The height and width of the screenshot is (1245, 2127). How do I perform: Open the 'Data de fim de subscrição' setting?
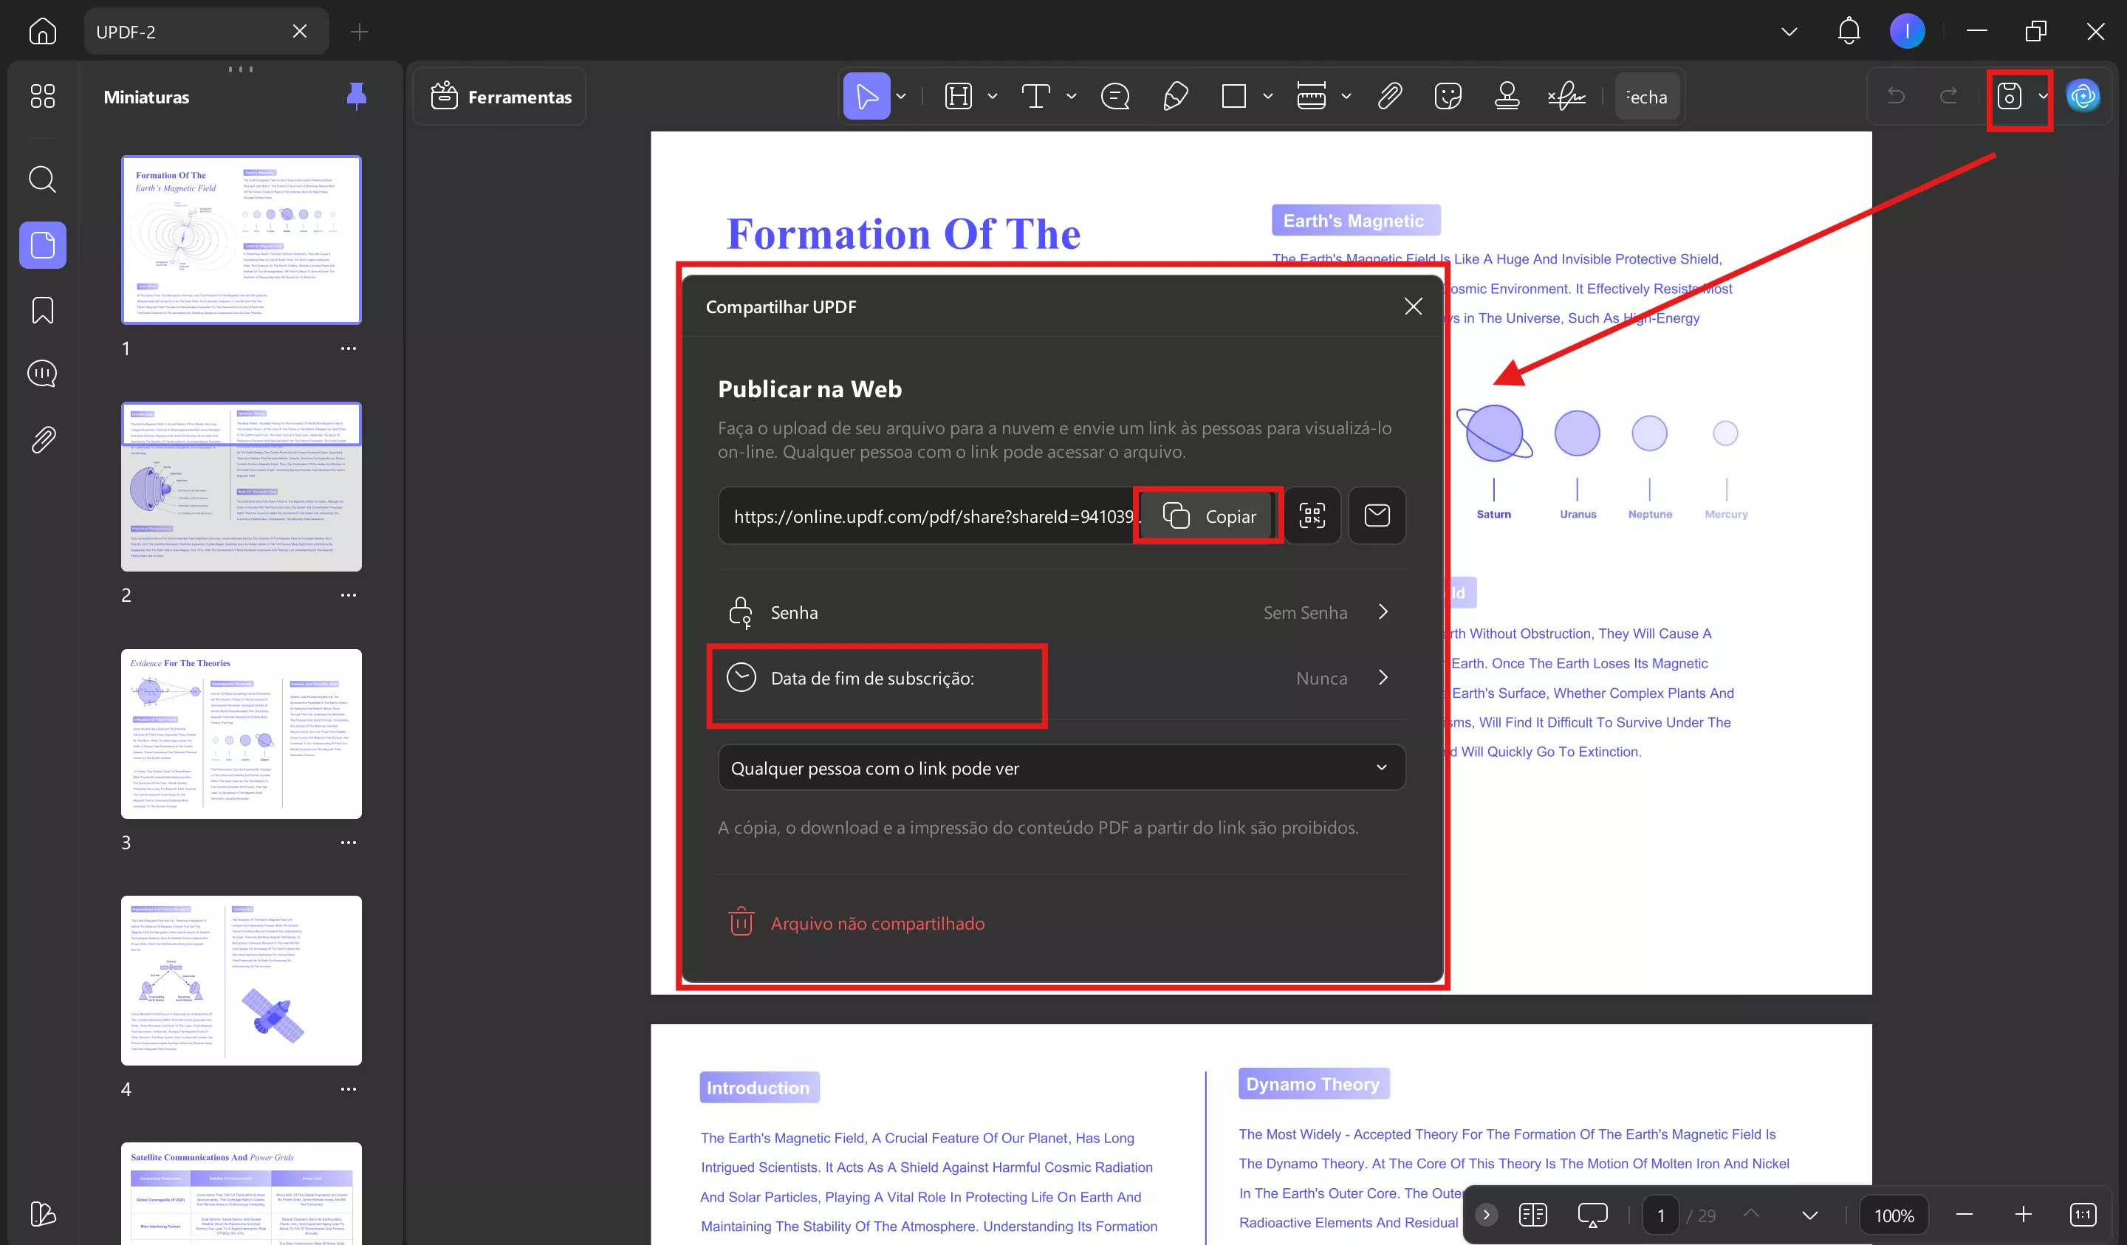click(x=1061, y=678)
